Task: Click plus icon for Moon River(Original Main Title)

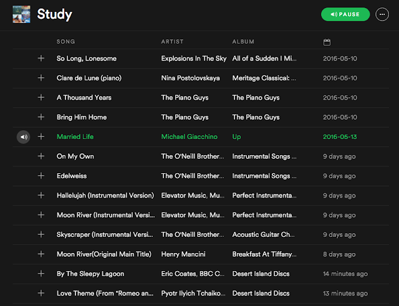Action: click(x=41, y=254)
